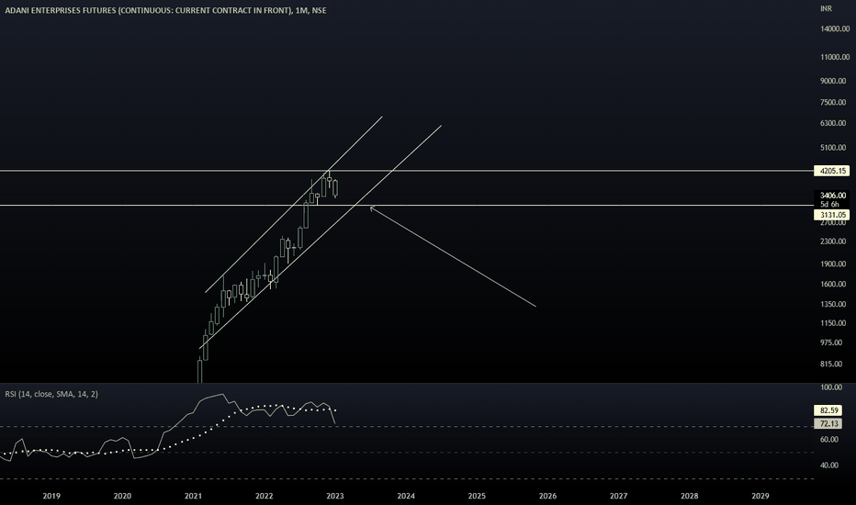The height and width of the screenshot is (505, 856).
Task: Click the 815.00 price axis tick
Action: [831, 365]
